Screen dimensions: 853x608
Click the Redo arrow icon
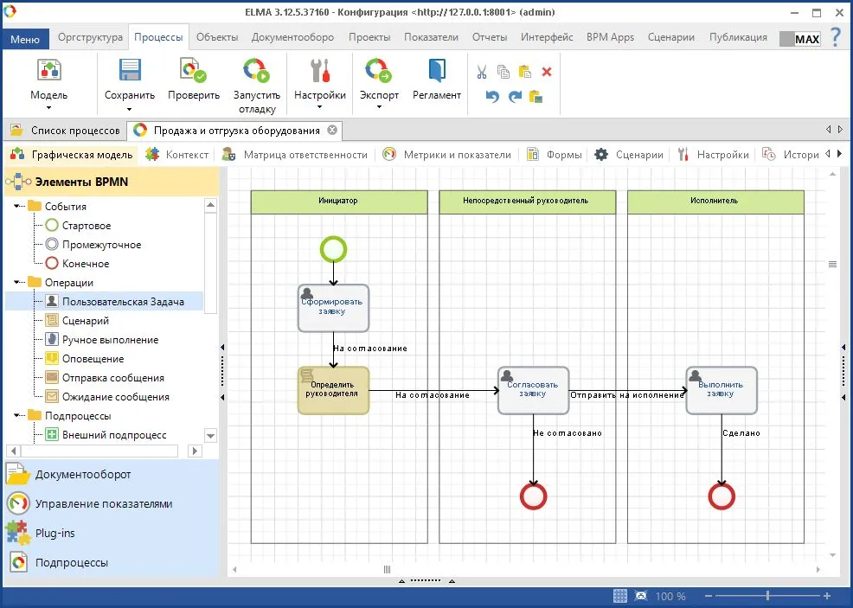514,96
